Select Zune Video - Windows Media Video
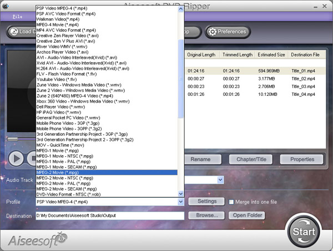Screen dimensions: 333x251 click(x=107, y=85)
